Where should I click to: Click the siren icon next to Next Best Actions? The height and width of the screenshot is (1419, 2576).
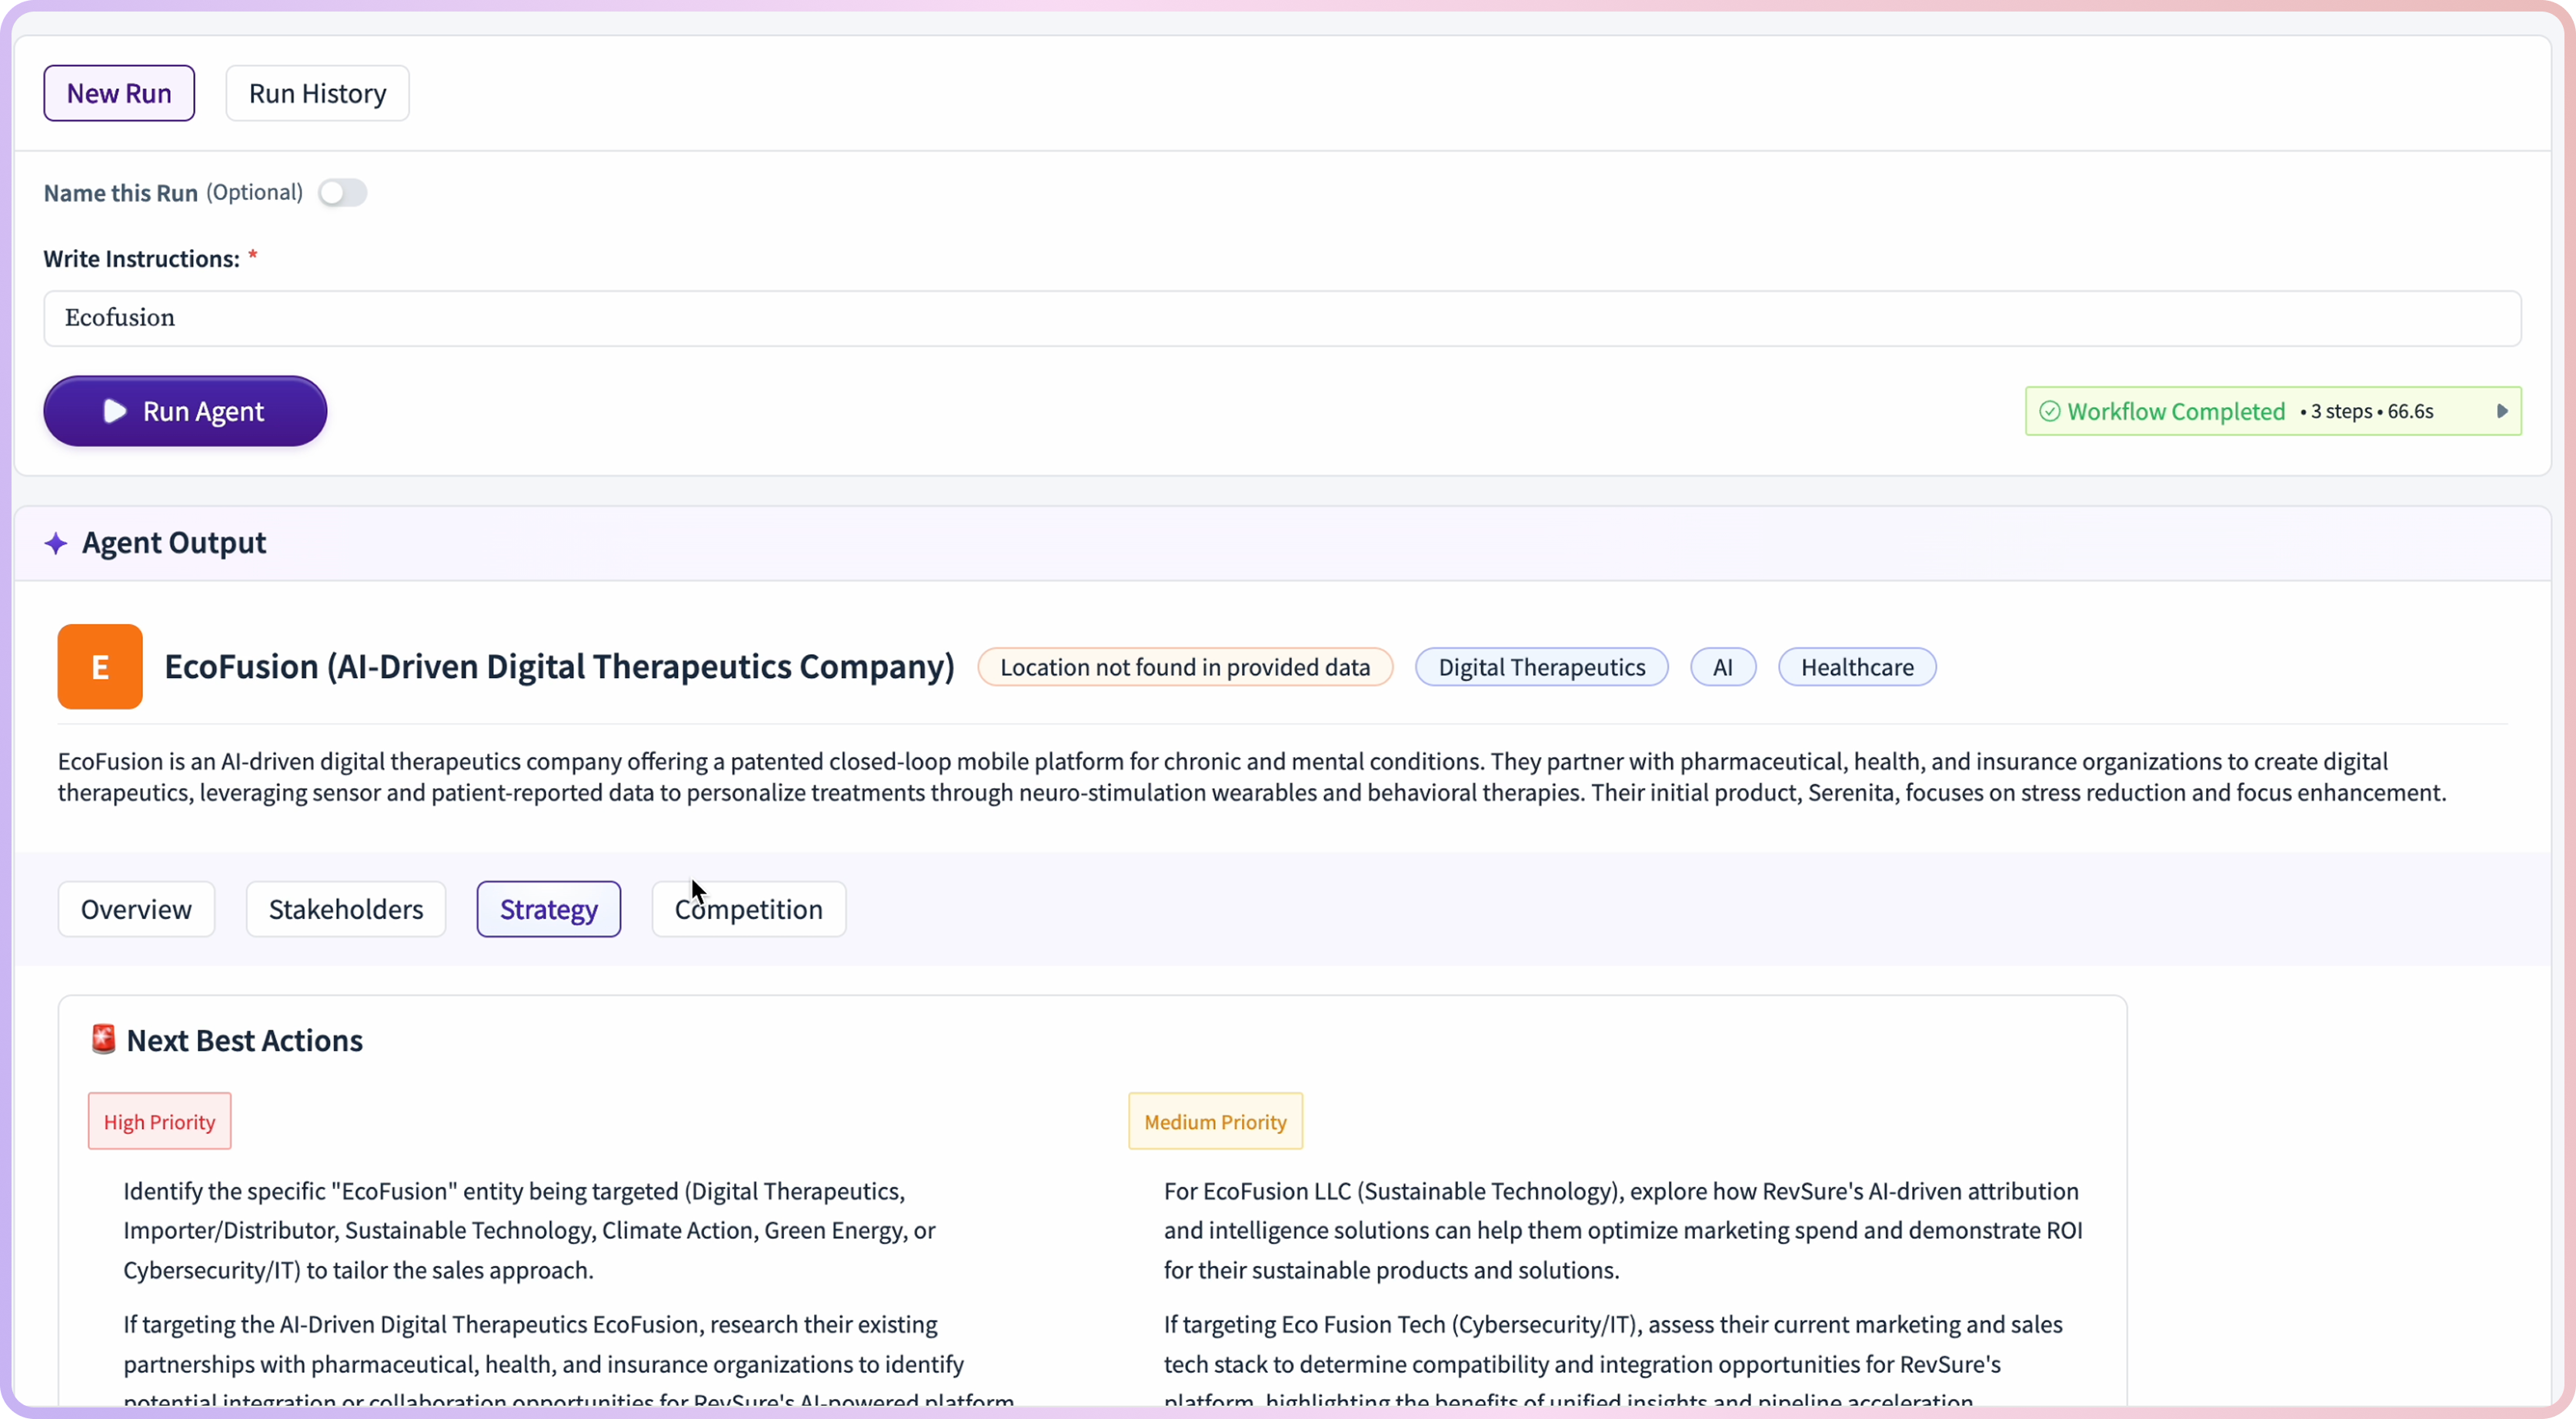pos(103,1039)
